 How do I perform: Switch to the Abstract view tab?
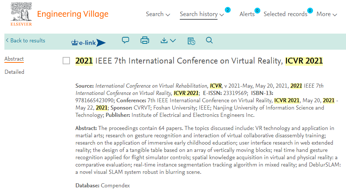pyautogui.click(x=14, y=59)
